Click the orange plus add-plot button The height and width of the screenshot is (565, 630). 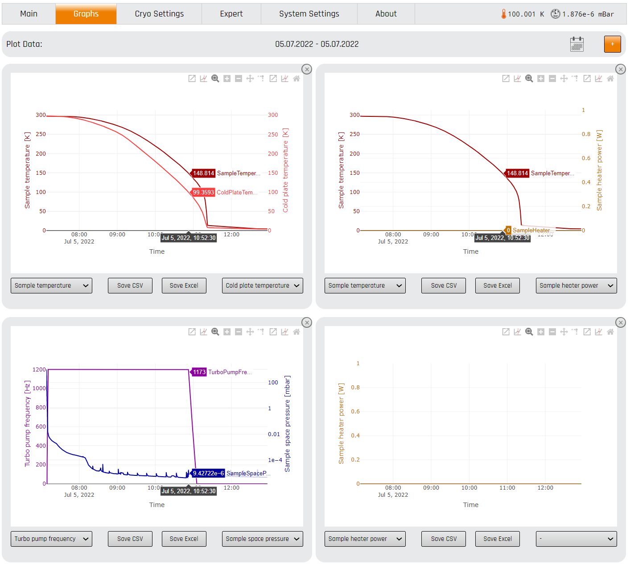pyautogui.click(x=612, y=44)
